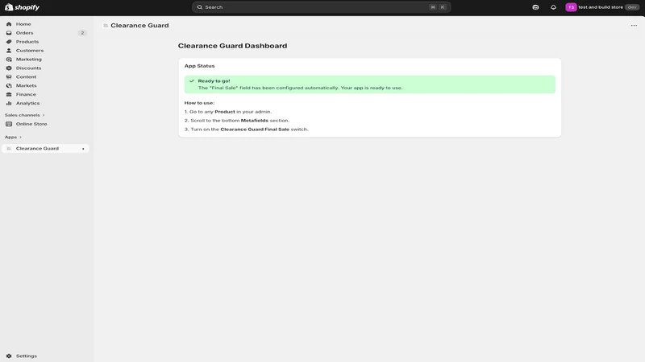Click the Home icon in the sidebar

[9, 24]
